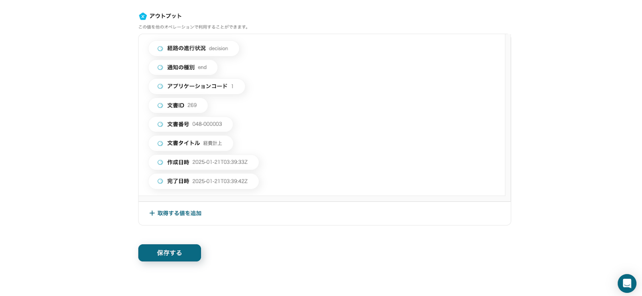This screenshot has width=642, height=296.
Task: Click the アウトプット header icon
Action: coord(143,16)
